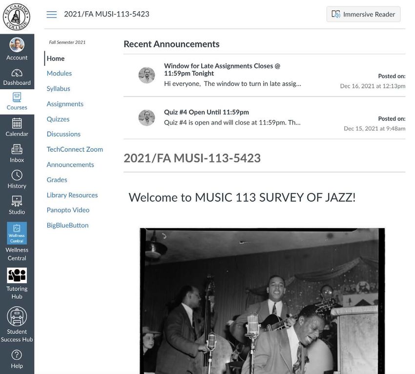The height and width of the screenshot is (374, 415).
Task: Open the Modules page
Action: (59, 73)
